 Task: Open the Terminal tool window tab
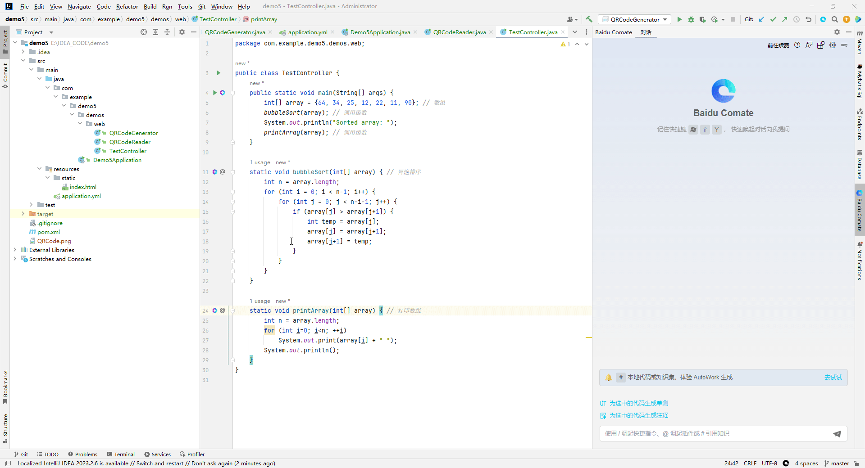(x=121, y=454)
